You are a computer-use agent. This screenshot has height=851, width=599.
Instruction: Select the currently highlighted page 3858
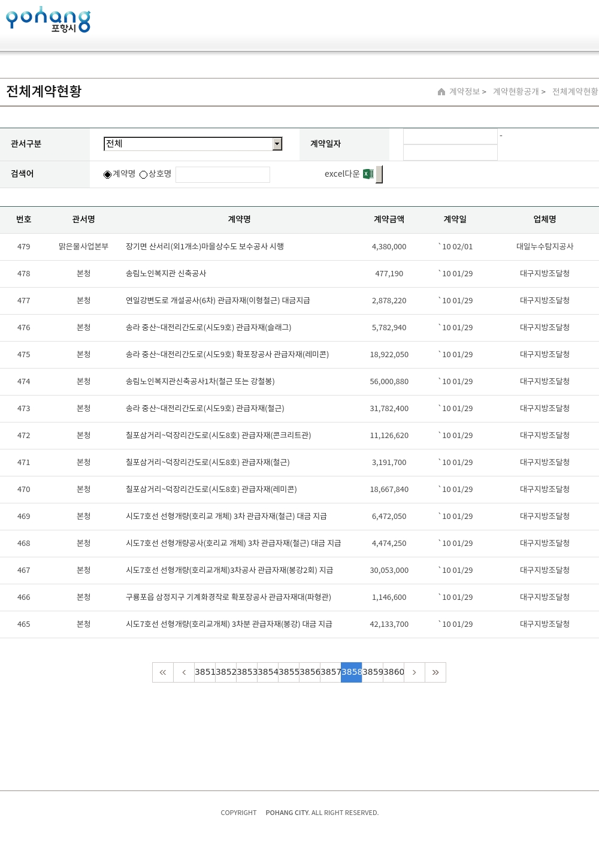pyautogui.click(x=352, y=672)
